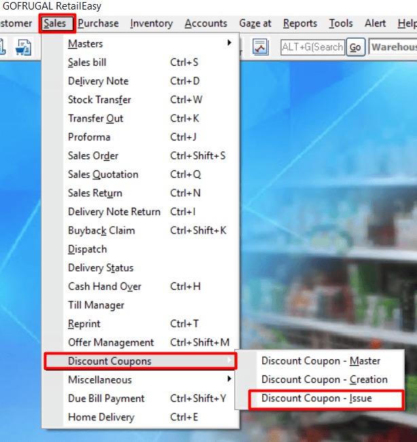The image size is (417, 442).
Task: Select Reprint menu entry
Action: [140, 324]
